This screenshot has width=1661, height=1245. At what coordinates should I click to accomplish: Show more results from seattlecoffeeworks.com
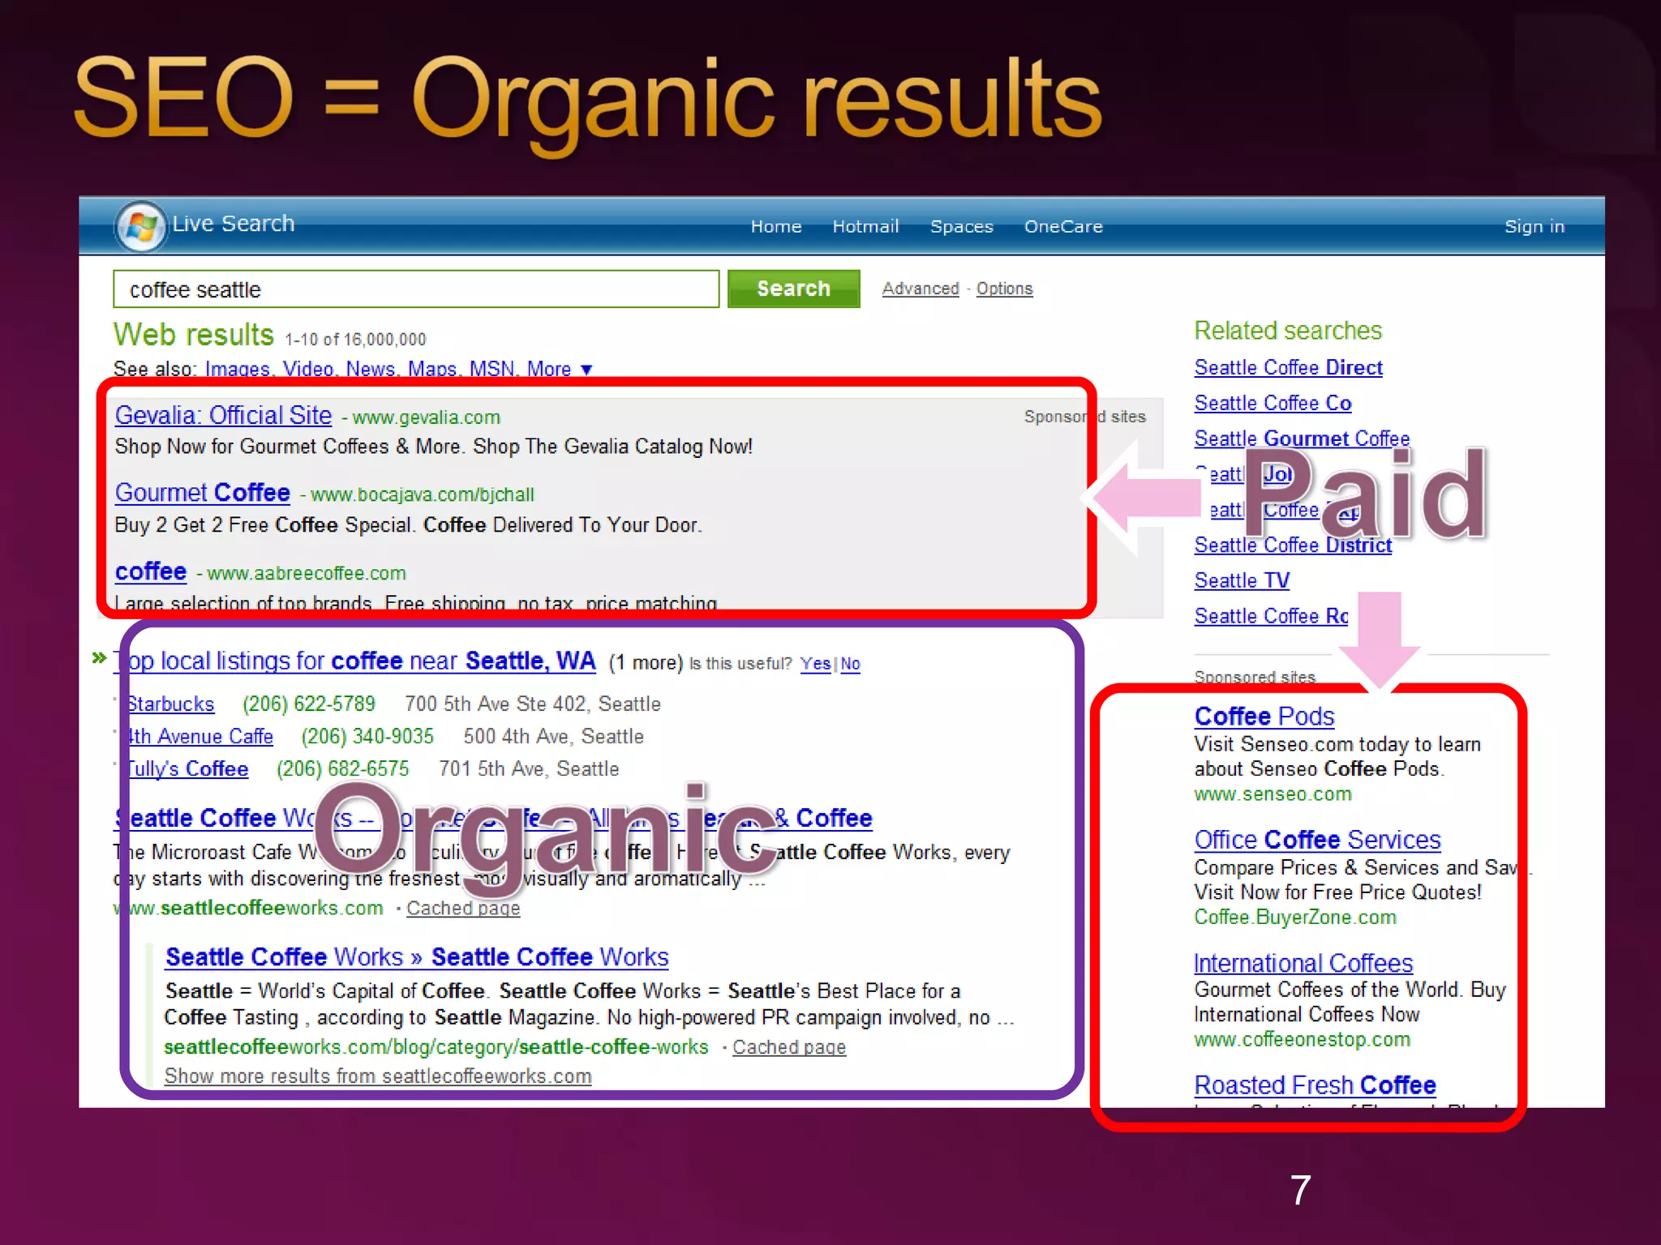point(377,1076)
